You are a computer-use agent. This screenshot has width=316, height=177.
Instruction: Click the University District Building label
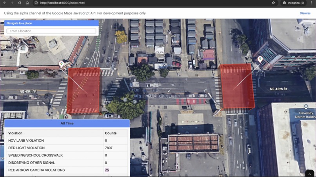305,115
